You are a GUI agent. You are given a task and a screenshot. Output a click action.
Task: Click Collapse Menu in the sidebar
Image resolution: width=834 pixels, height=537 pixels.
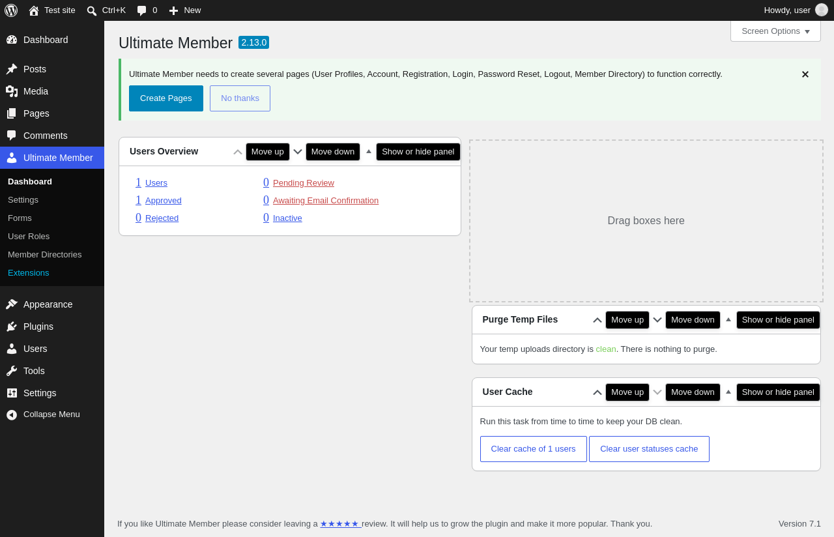tap(52, 414)
